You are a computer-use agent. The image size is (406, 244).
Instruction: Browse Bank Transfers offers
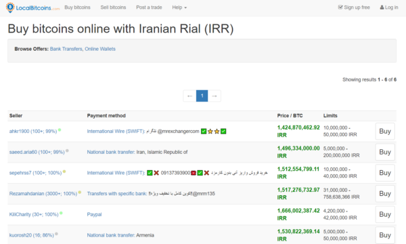point(66,49)
